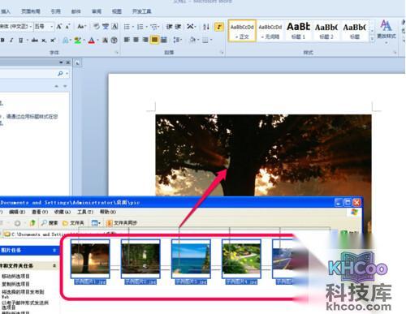The width and height of the screenshot is (406, 314).
Task: Open the 页面布局 ribbon tab
Action: pyautogui.click(x=31, y=11)
